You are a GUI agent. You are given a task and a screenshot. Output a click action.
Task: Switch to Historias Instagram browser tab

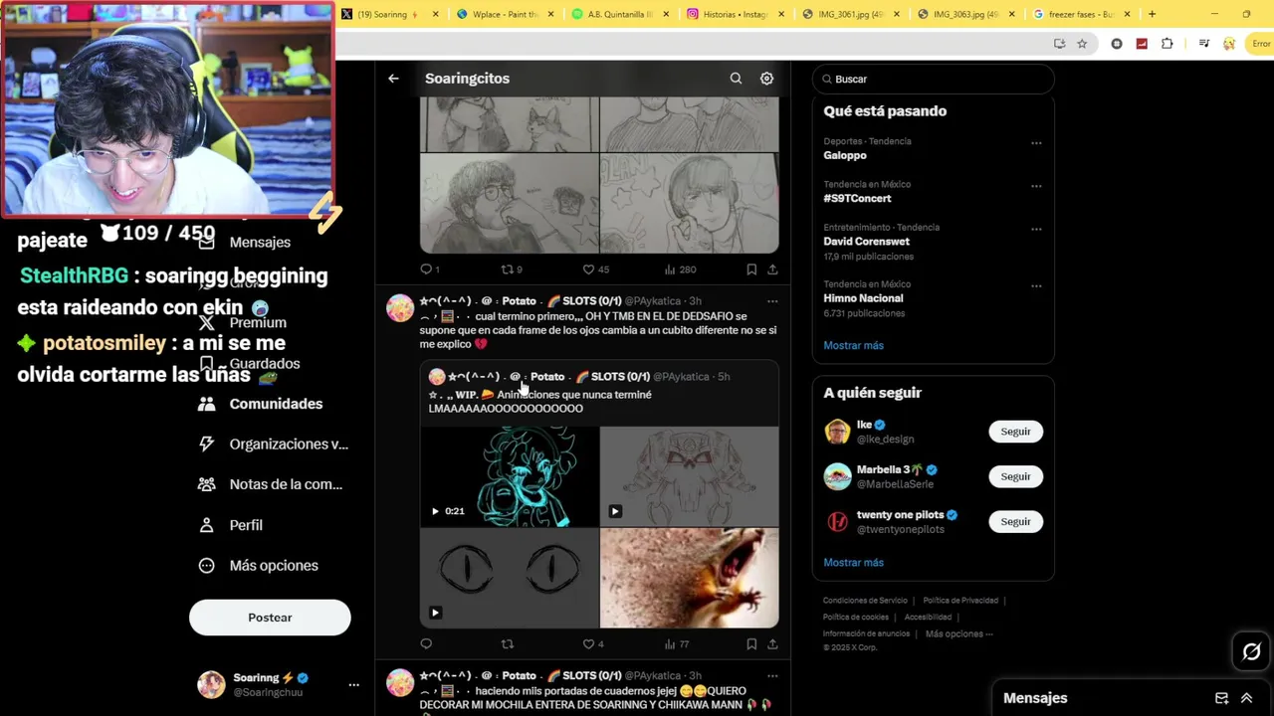(x=735, y=14)
